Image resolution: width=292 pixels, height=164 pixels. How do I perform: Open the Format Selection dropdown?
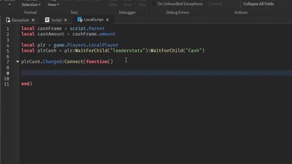[31, 5]
